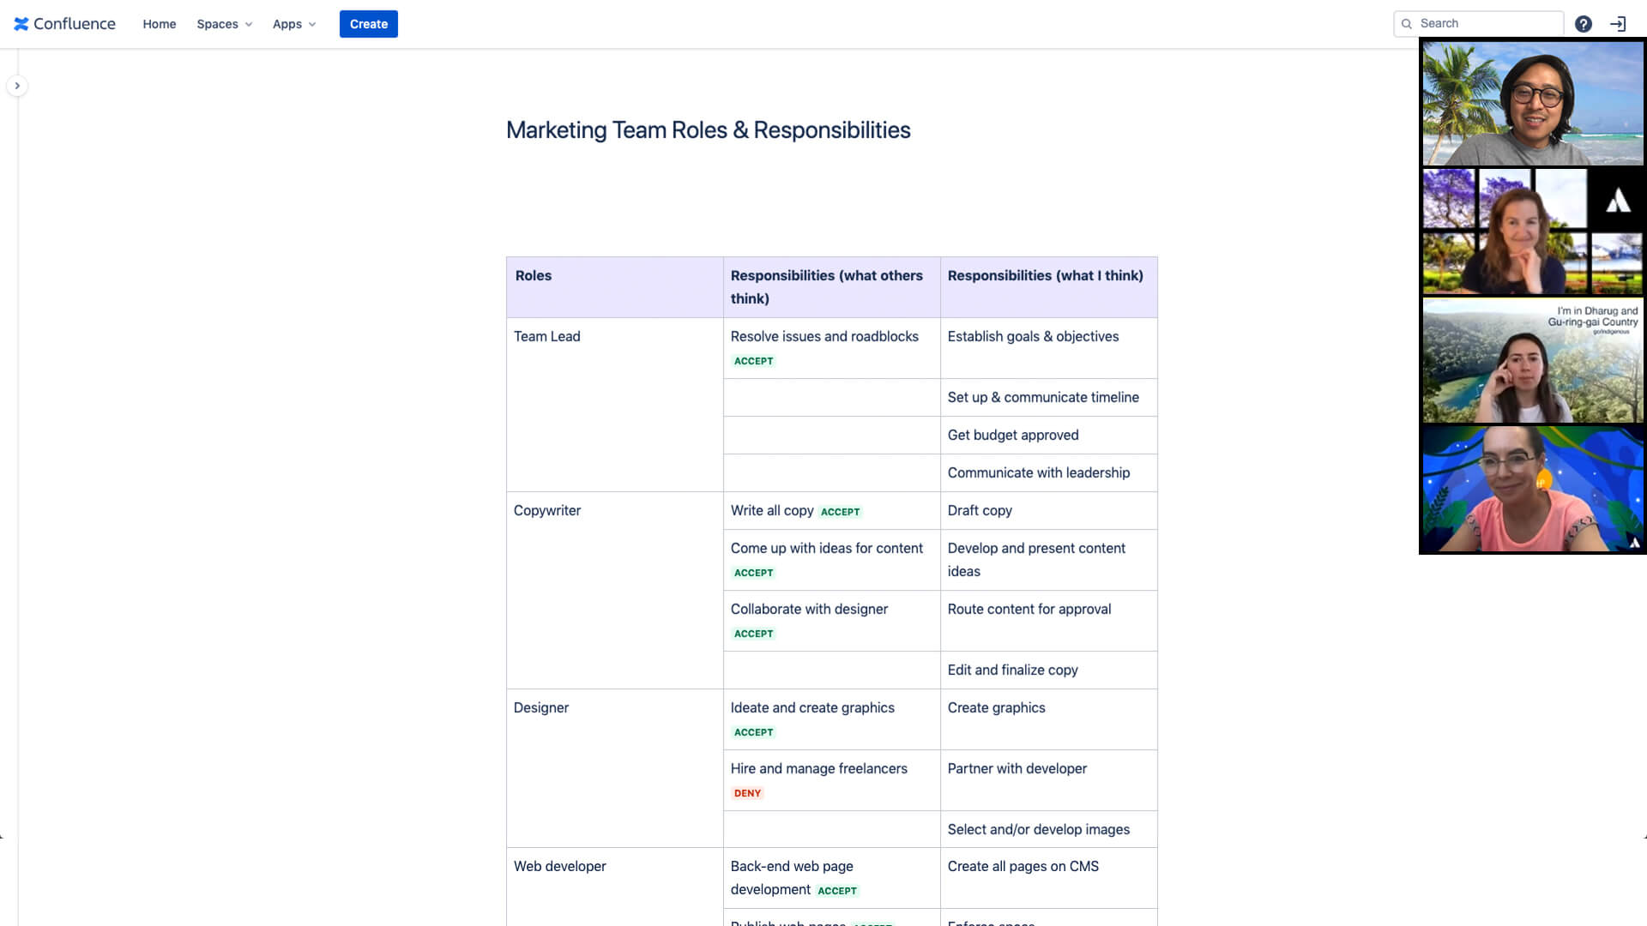1647x926 pixels.
Task: Click the Search bar icon
Action: click(x=1407, y=22)
